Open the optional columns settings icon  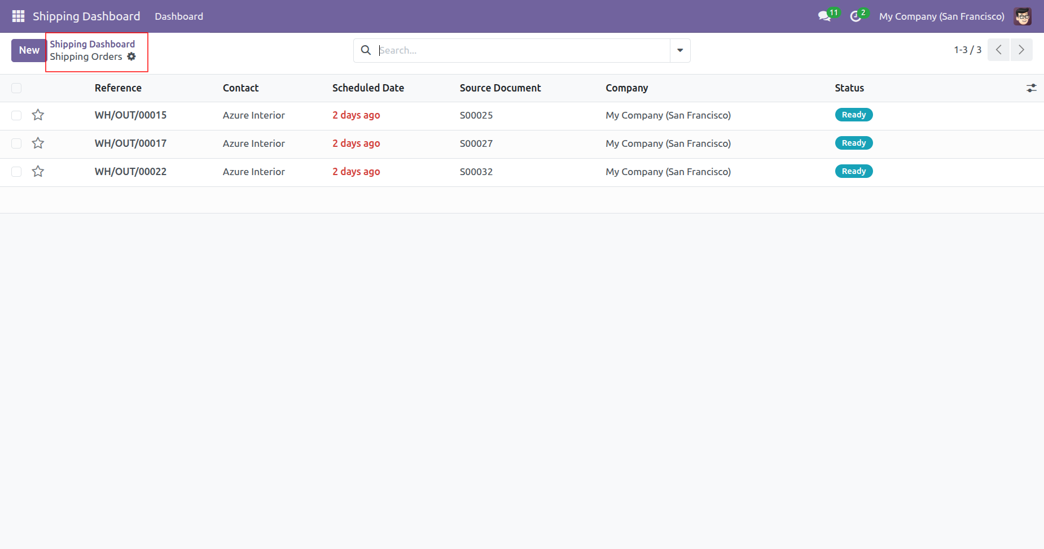coord(1031,88)
